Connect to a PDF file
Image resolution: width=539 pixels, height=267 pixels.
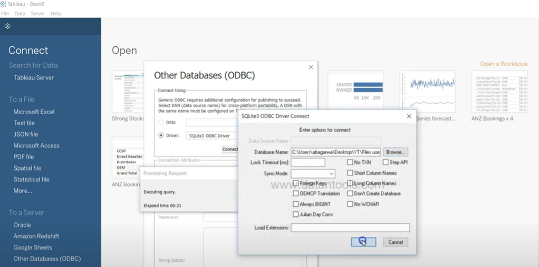tap(24, 157)
